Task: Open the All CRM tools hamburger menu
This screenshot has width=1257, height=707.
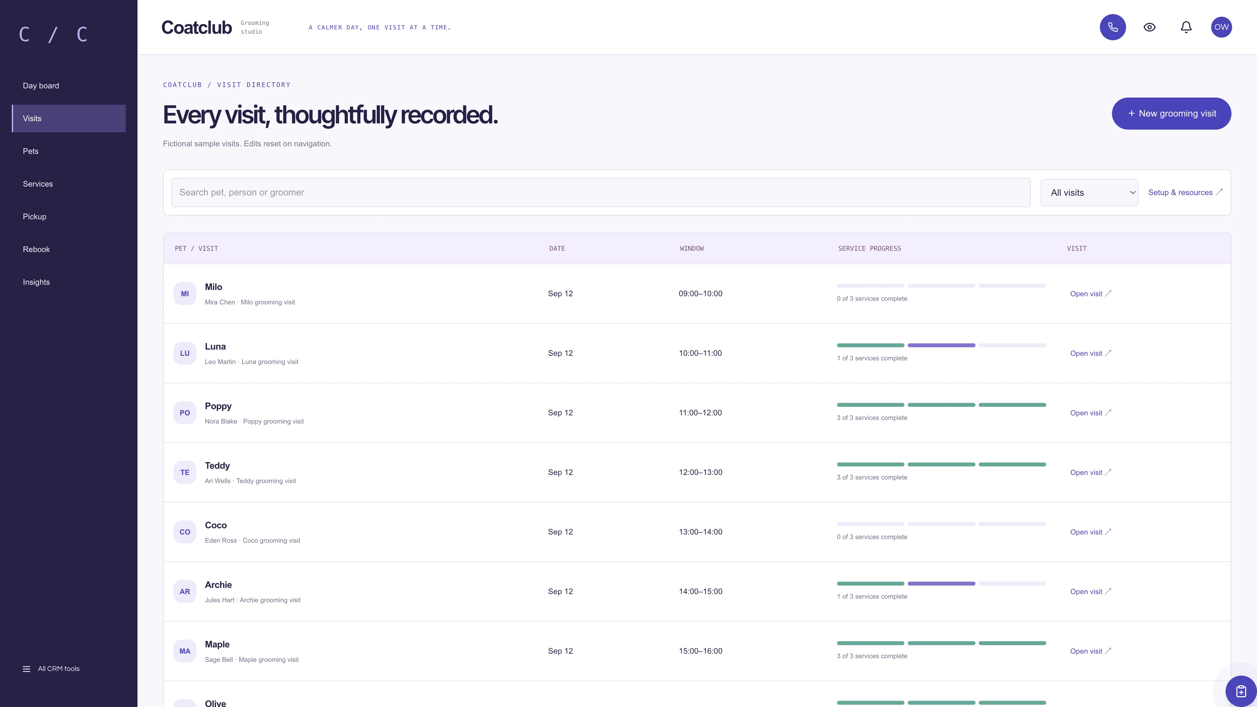Action: click(x=51, y=668)
